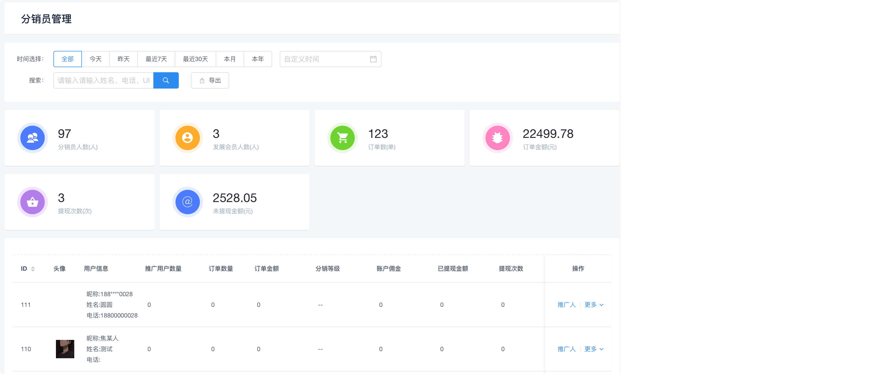Viewport: 883px width, 374px height.
Task: Click the pink order amount icon
Action: click(497, 138)
